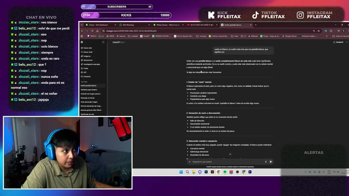Screen dimensions: 349x196
Task: Reload the browser page
Action: (92, 31)
